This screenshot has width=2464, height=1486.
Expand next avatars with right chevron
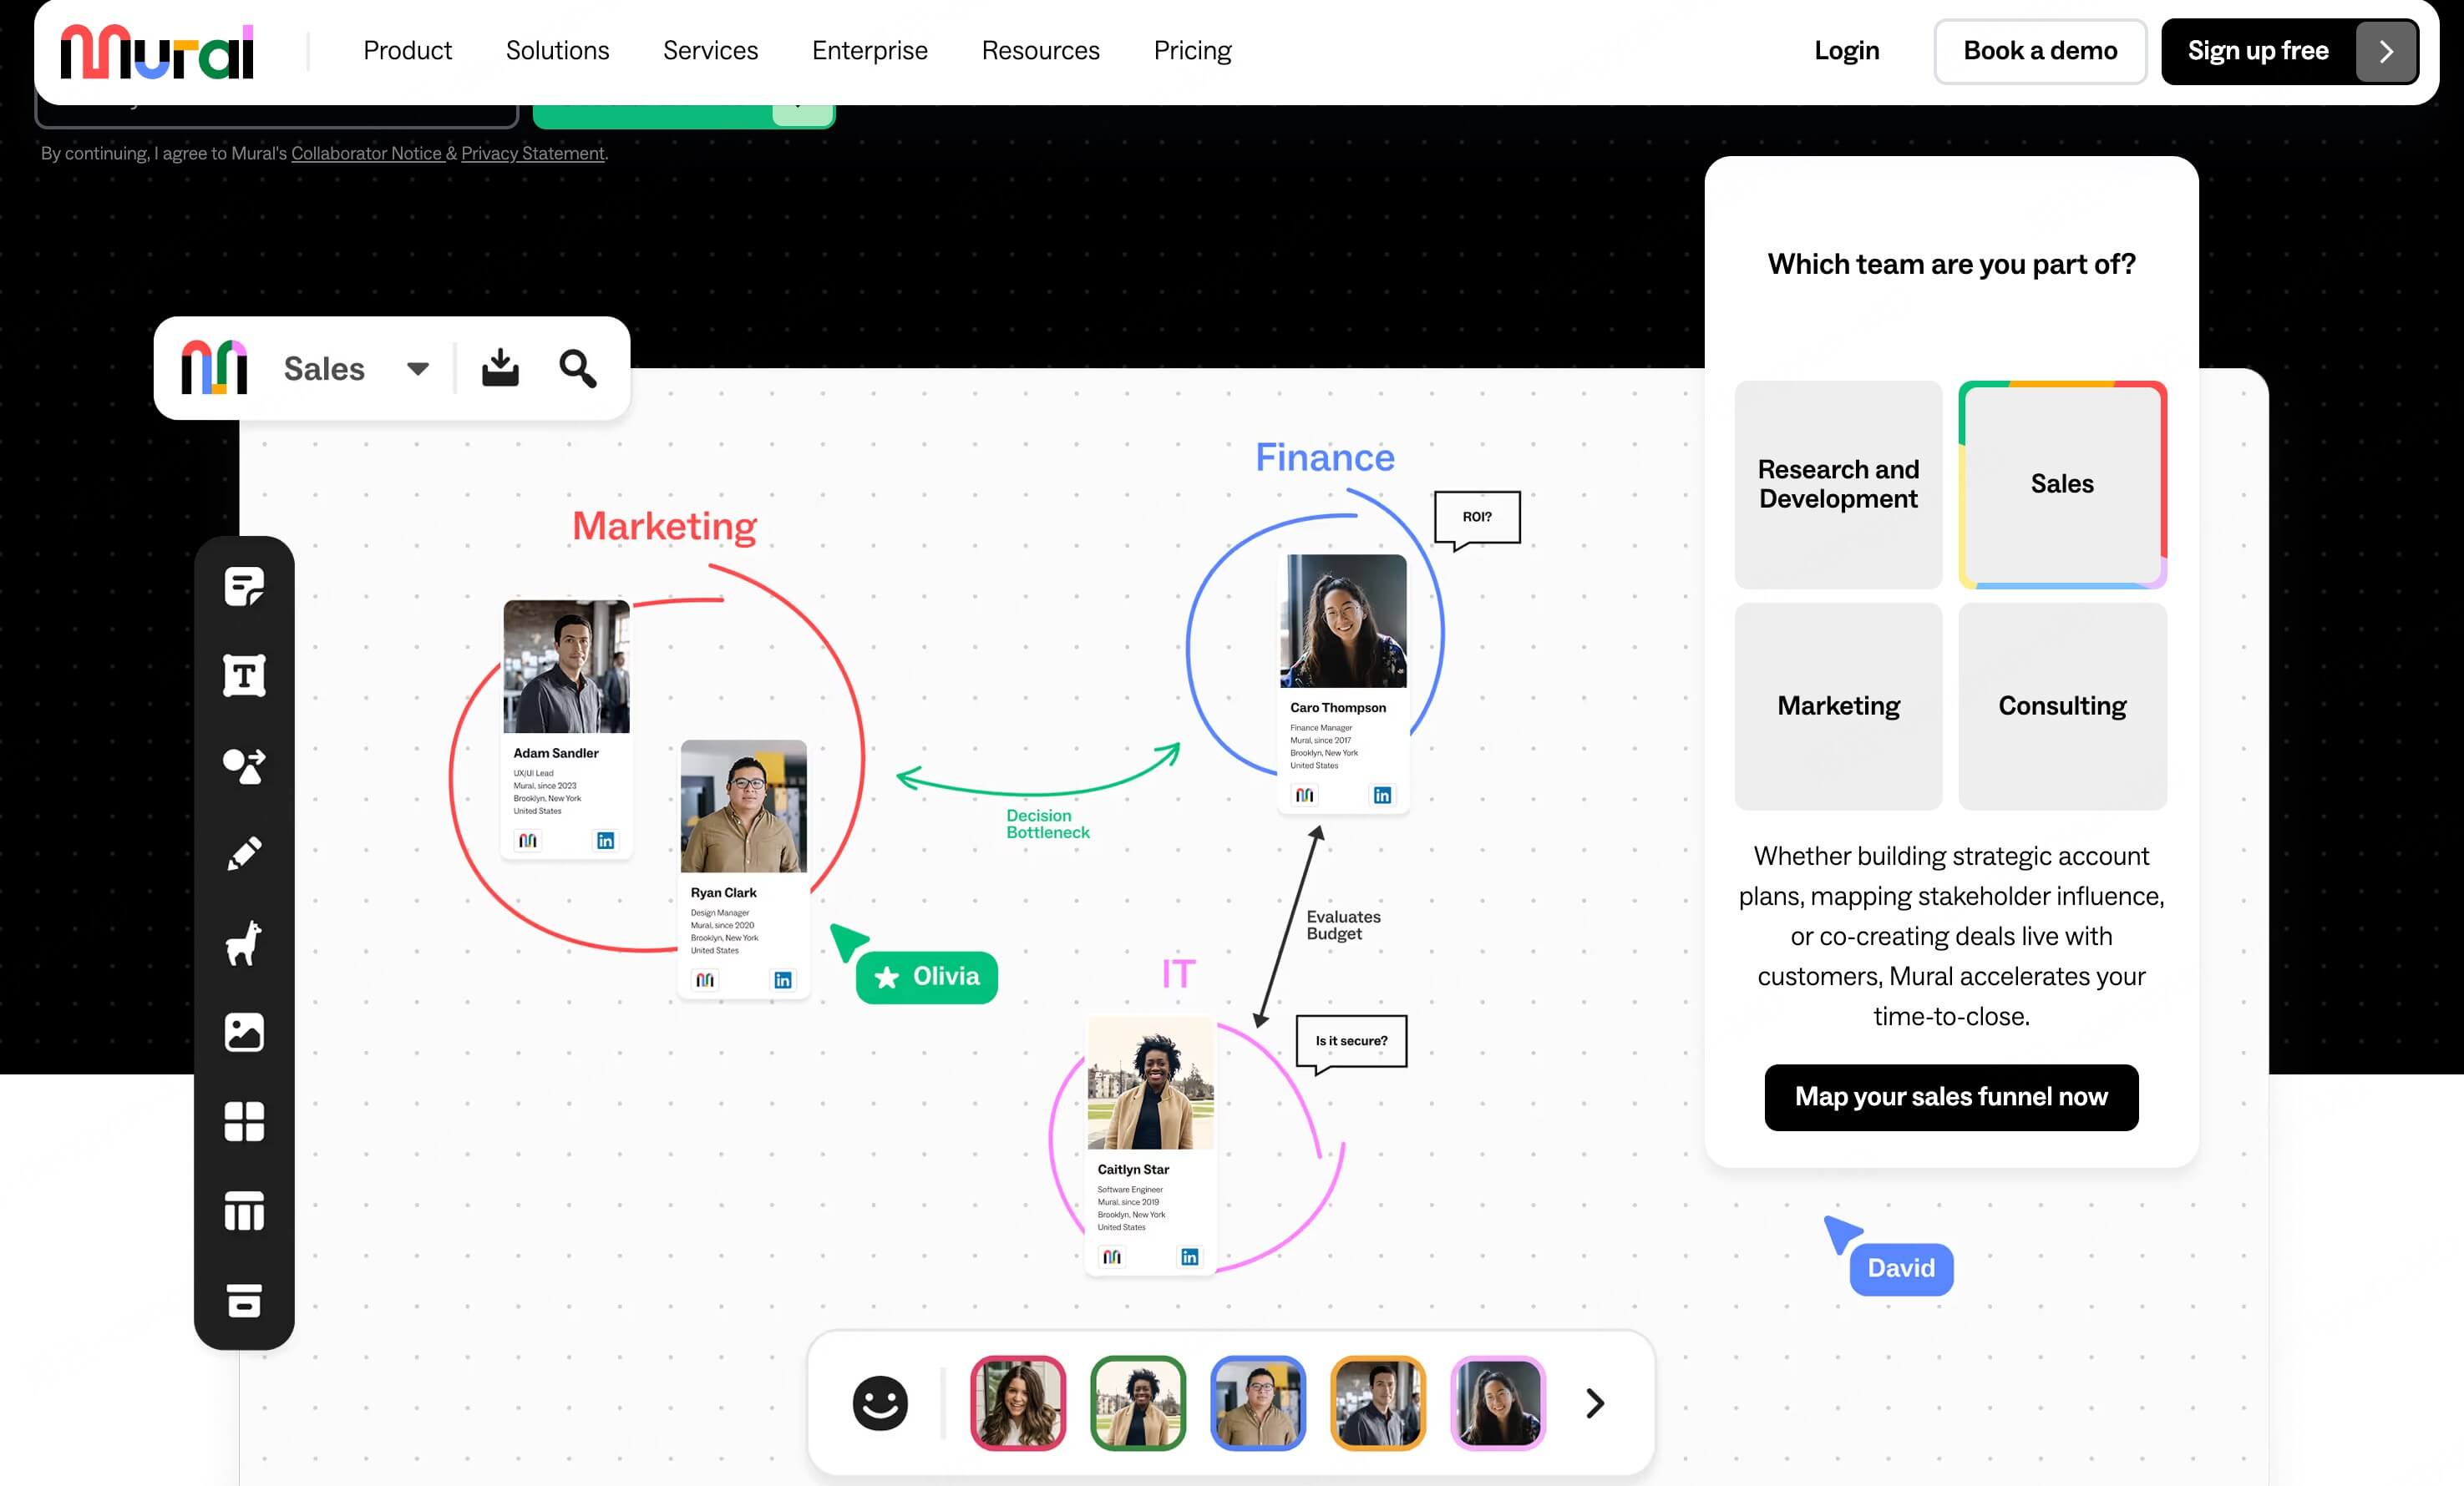(1595, 1403)
